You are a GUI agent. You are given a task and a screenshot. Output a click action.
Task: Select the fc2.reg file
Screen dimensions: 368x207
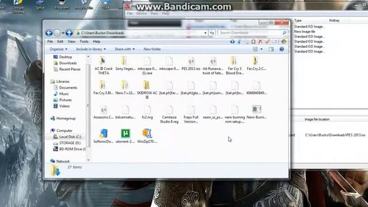[x=147, y=112]
